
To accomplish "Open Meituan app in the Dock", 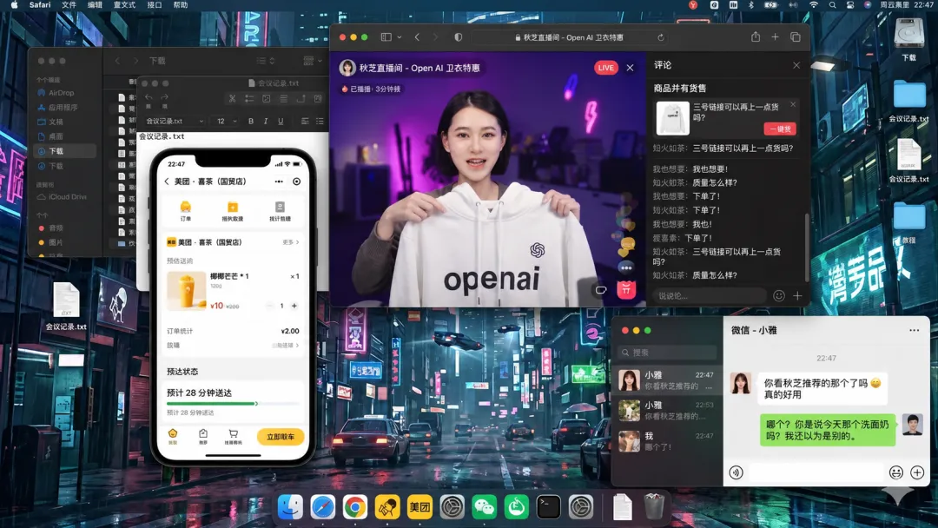I will 419,507.
